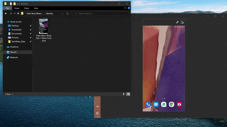This screenshot has height=127, width=227.
Task: Open Downloads in the navigation pane
Action: (x=16, y=30)
